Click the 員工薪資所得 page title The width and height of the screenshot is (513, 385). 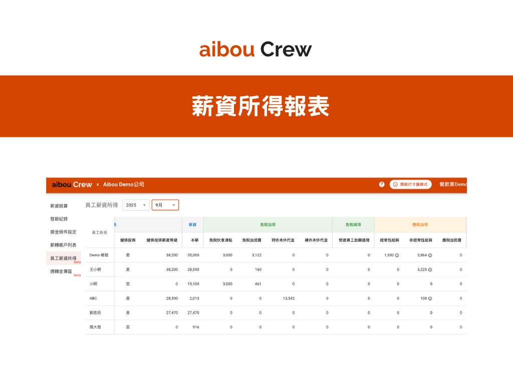101,205
